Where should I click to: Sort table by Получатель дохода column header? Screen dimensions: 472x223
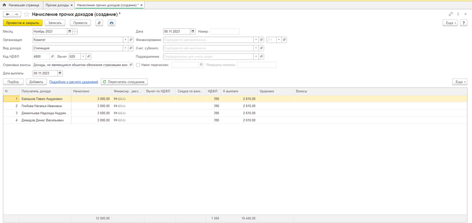(45, 91)
